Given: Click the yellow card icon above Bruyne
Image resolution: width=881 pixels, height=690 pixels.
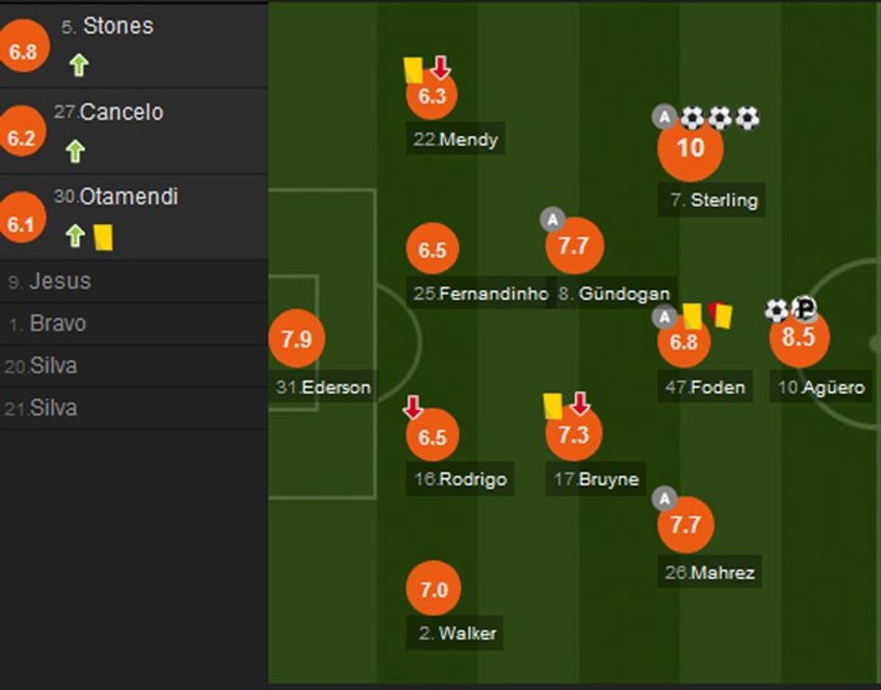Looking at the screenshot, I should [x=553, y=406].
